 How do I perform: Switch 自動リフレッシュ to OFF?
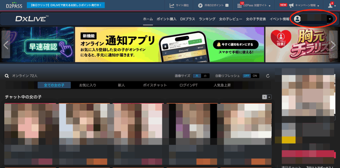coord(246,76)
